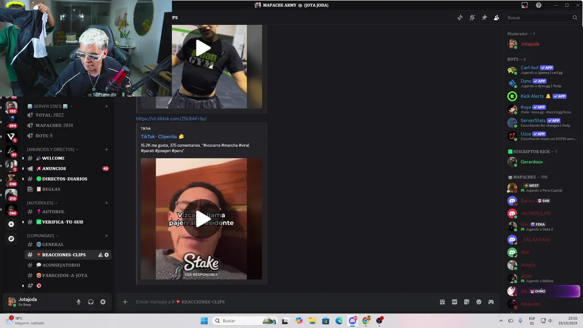Open the vt.tiktok.com link
Screen dimensions: 583x328
pyautogui.click(x=171, y=118)
